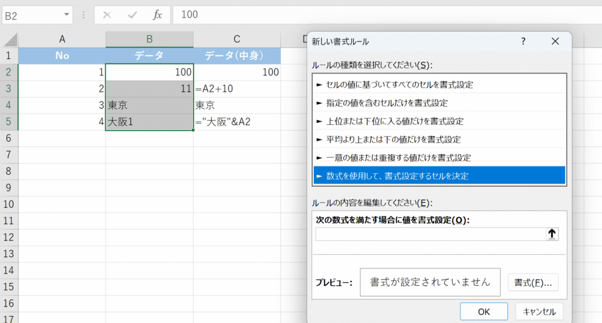Click the 書式(F)... format button
602x323 pixels.
[533, 282]
